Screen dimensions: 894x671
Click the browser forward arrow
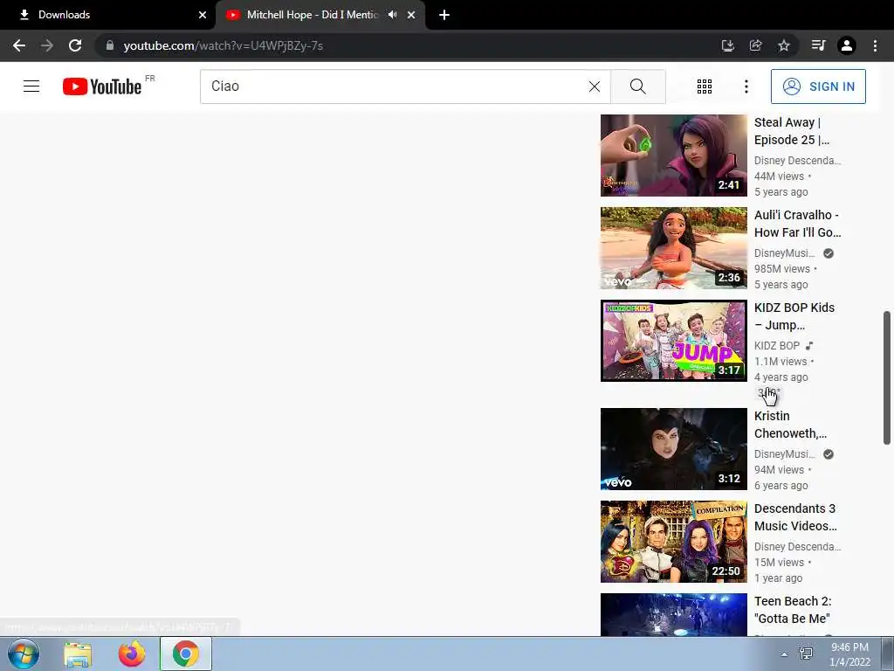[47, 45]
